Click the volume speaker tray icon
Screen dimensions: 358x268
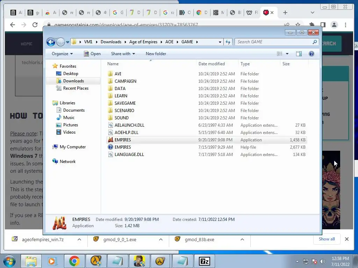(x=322, y=261)
